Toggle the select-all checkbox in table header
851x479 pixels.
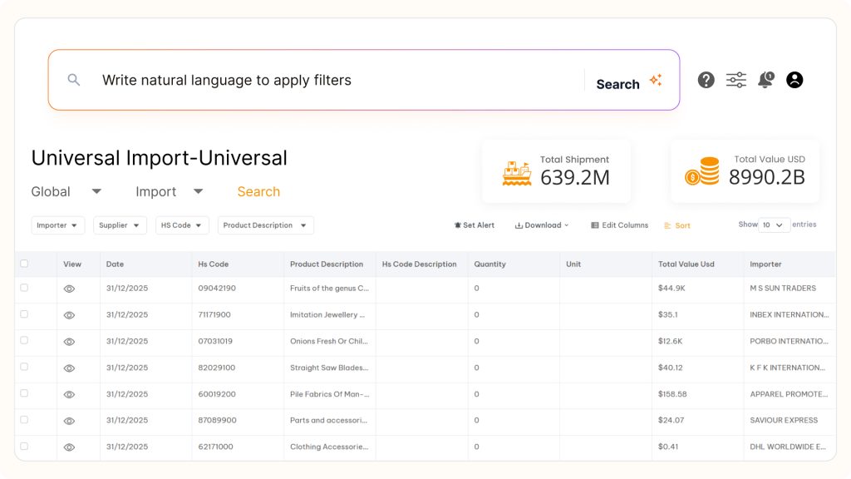[24, 264]
